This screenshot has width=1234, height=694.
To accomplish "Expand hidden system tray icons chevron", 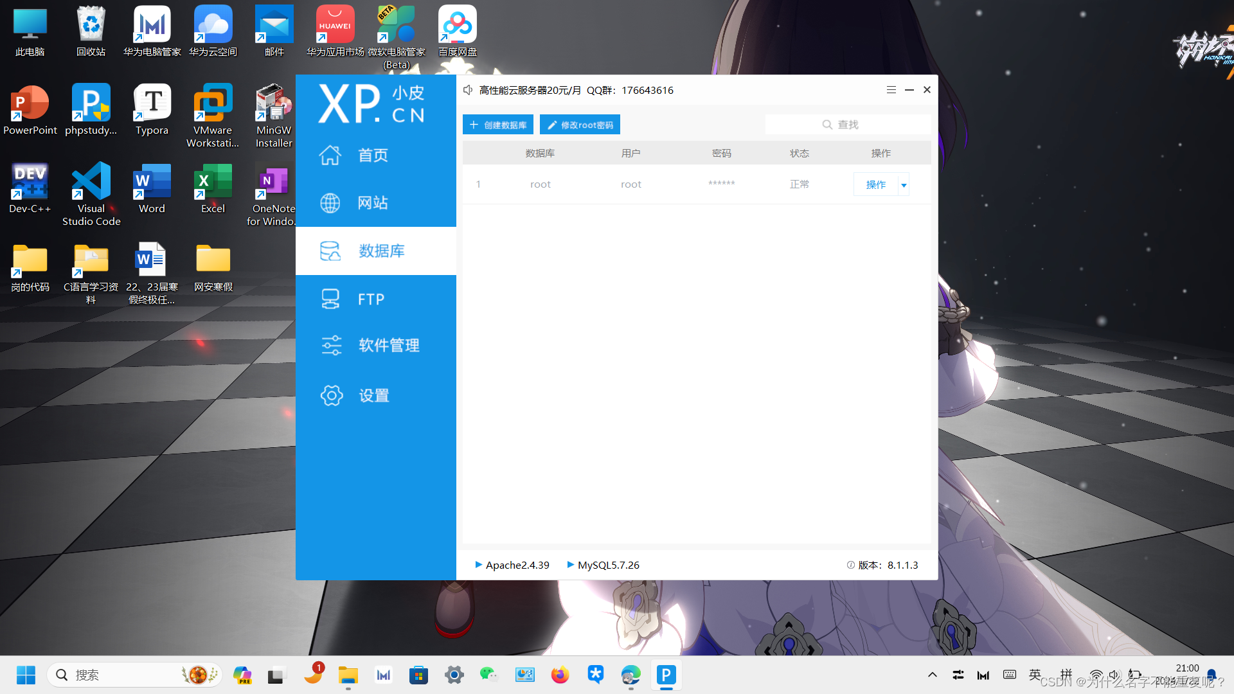I will [933, 675].
